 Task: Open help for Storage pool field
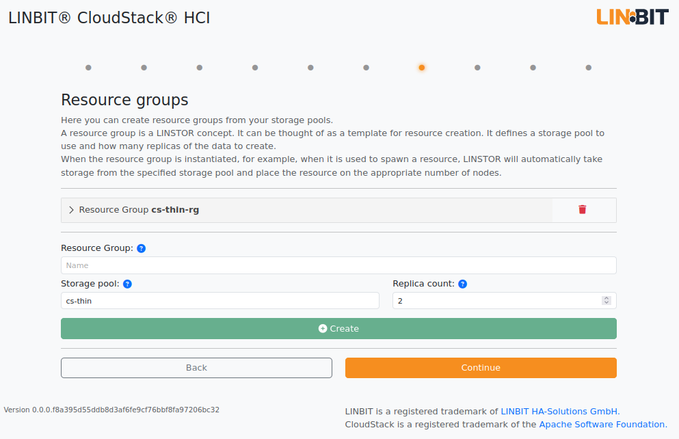(x=127, y=284)
